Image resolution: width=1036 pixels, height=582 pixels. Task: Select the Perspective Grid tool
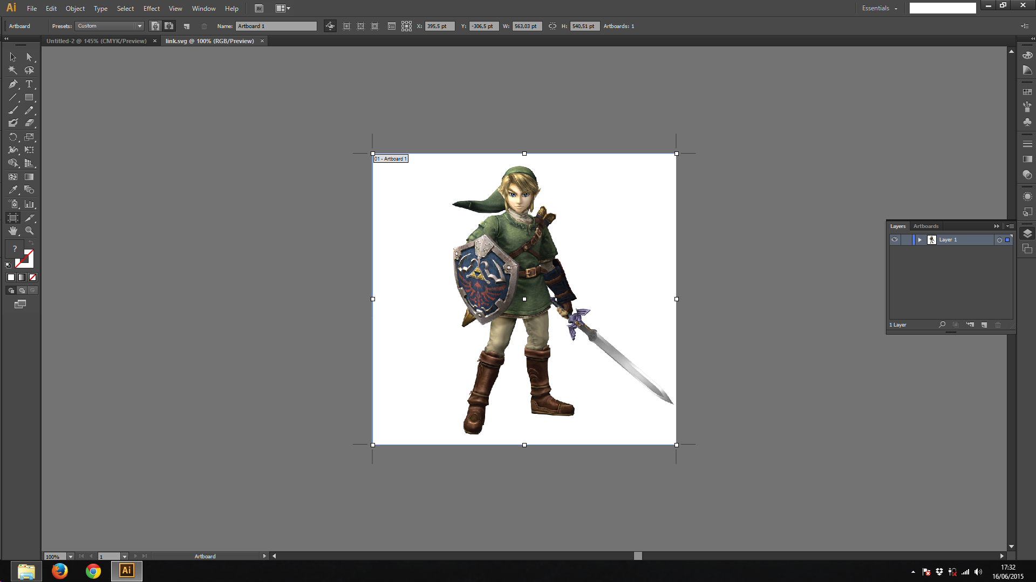pyautogui.click(x=30, y=163)
